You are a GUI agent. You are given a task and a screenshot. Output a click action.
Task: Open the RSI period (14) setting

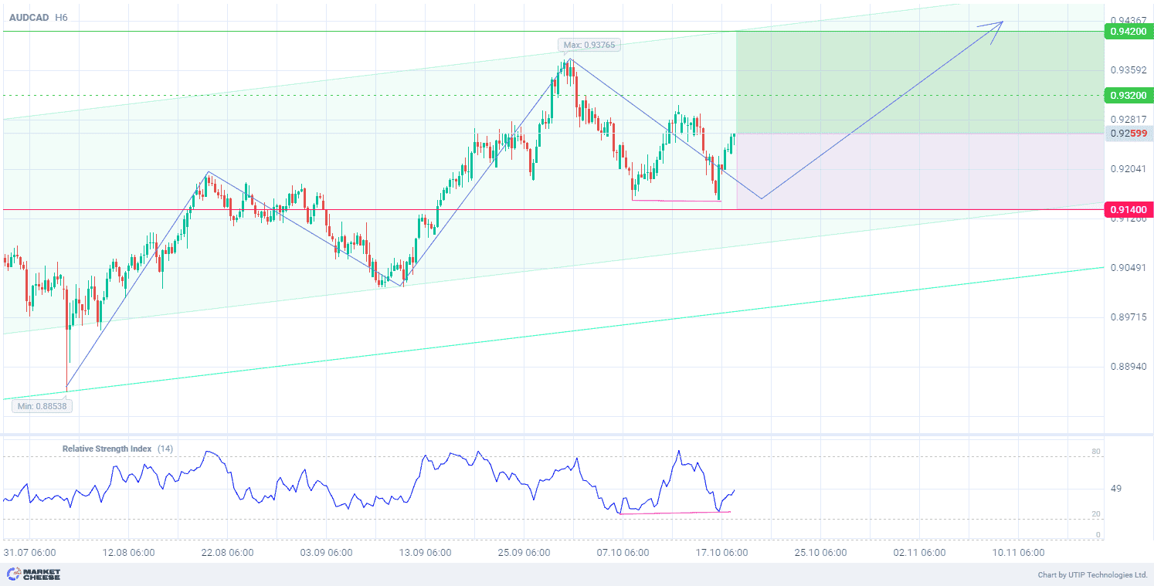pos(165,449)
